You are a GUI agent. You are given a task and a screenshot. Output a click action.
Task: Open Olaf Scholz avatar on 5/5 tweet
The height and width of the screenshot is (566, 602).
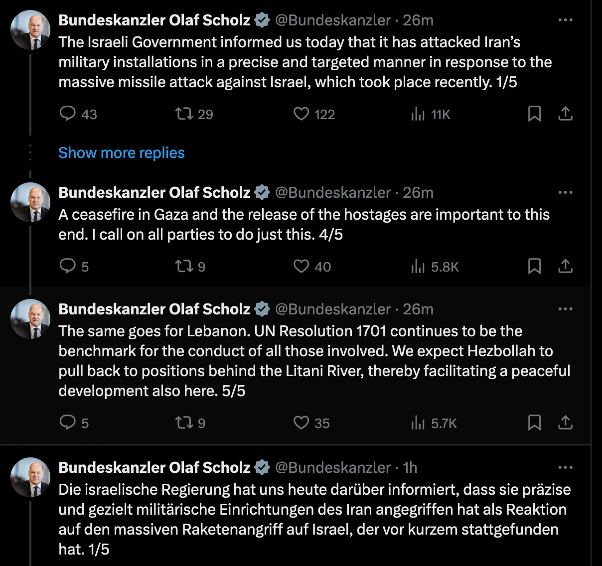click(30, 319)
